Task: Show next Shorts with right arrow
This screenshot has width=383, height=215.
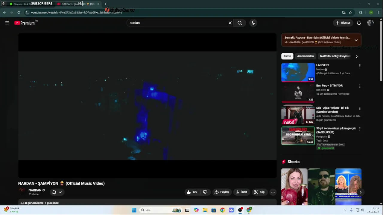Action: (361, 192)
